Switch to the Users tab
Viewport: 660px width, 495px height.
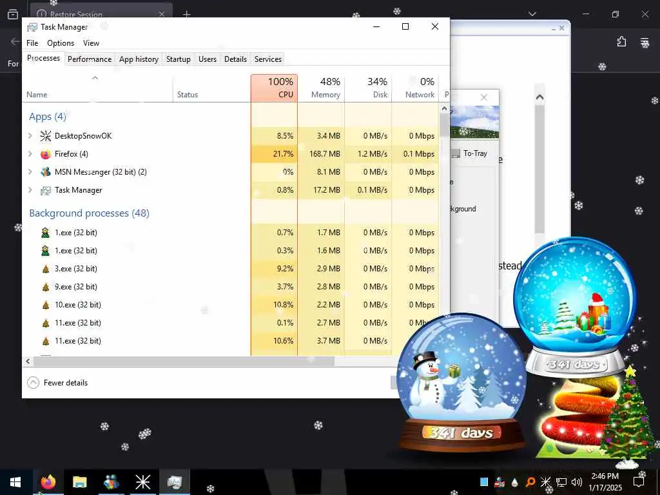click(208, 59)
